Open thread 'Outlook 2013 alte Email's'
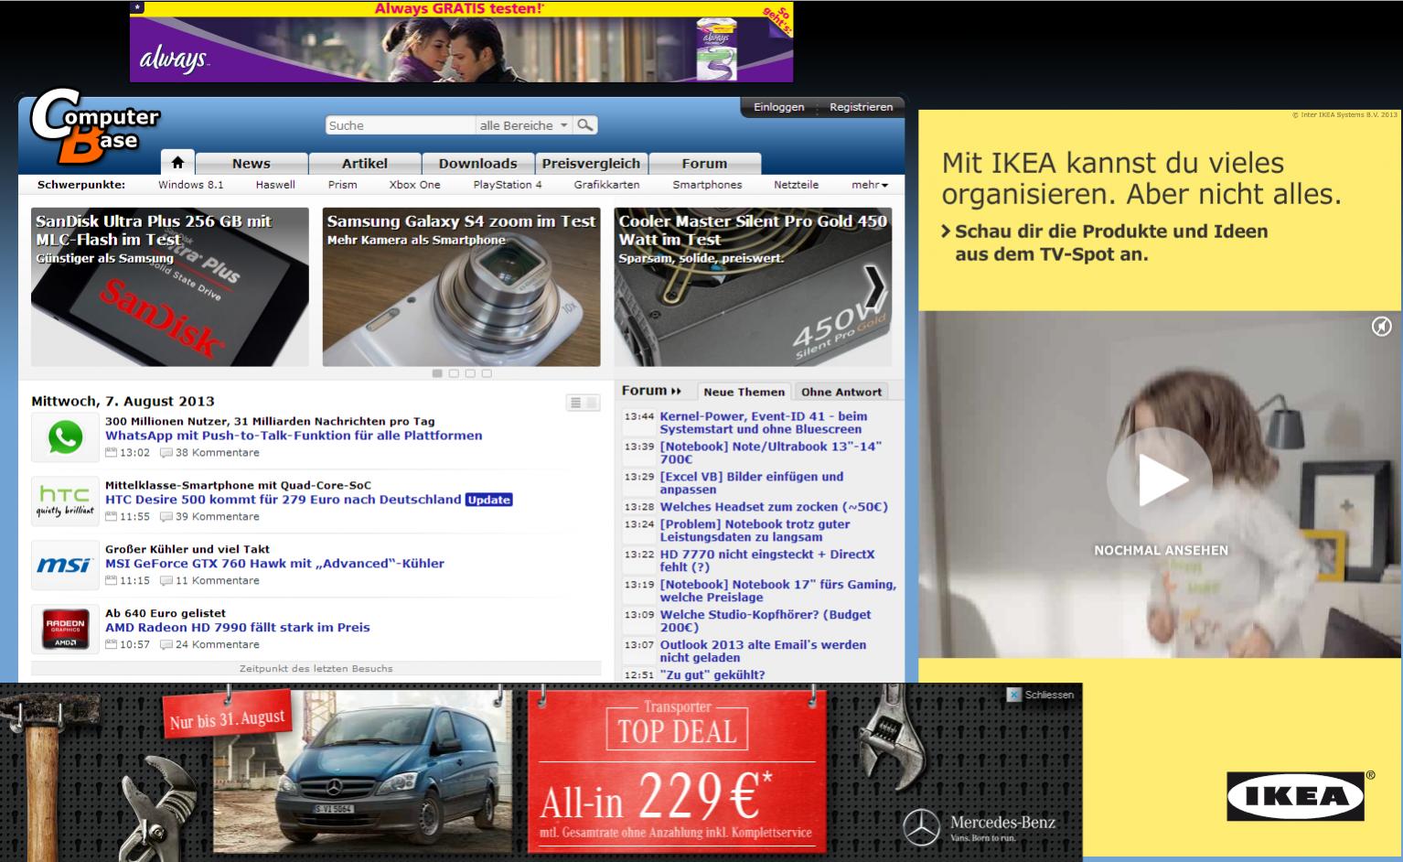 click(x=763, y=652)
